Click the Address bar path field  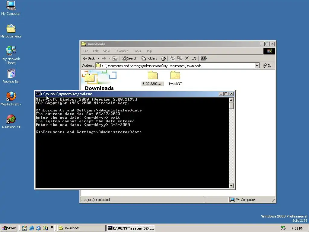pyautogui.click(x=175, y=66)
